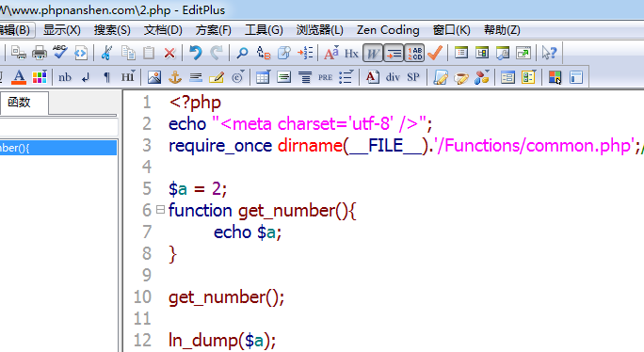Open the Object shapes dropdown
The image size is (644, 352).
coord(482,77)
